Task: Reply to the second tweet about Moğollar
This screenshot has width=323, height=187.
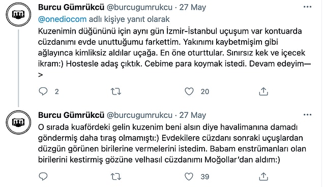Action: click(43, 176)
